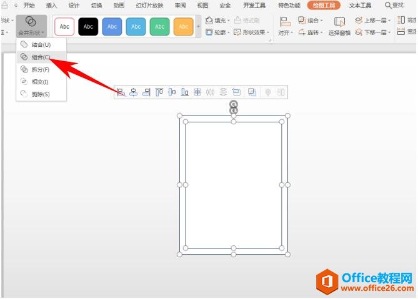Expand the 形状效果 shape effects dropdown

(x=252, y=32)
